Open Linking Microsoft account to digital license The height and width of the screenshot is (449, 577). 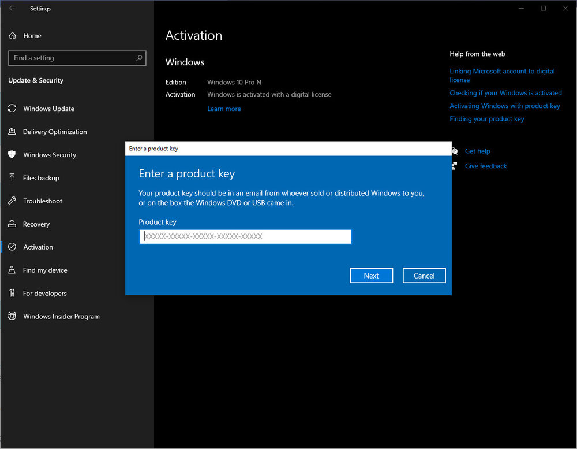pyautogui.click(x=502, y=76)
